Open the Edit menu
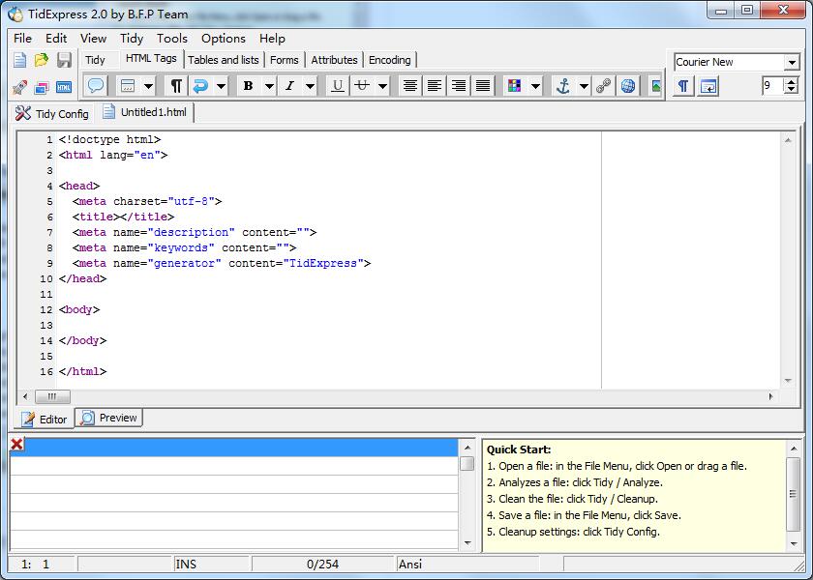This screenshot has height=580, width=813. point(56,39)
